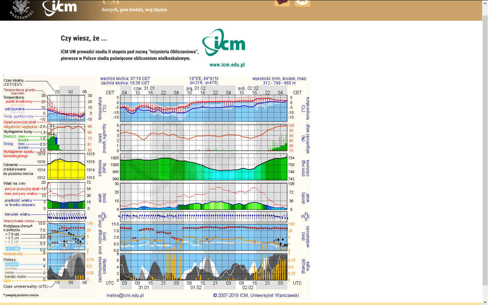The width and height of the screenshot is (488, 305).
Task: Click 'Temperatura gruntu' legend label
Action: pyautogui.click(x=19, y=90)
